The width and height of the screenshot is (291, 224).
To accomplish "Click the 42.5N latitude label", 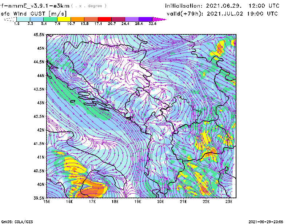I will (x=39, y=116).
